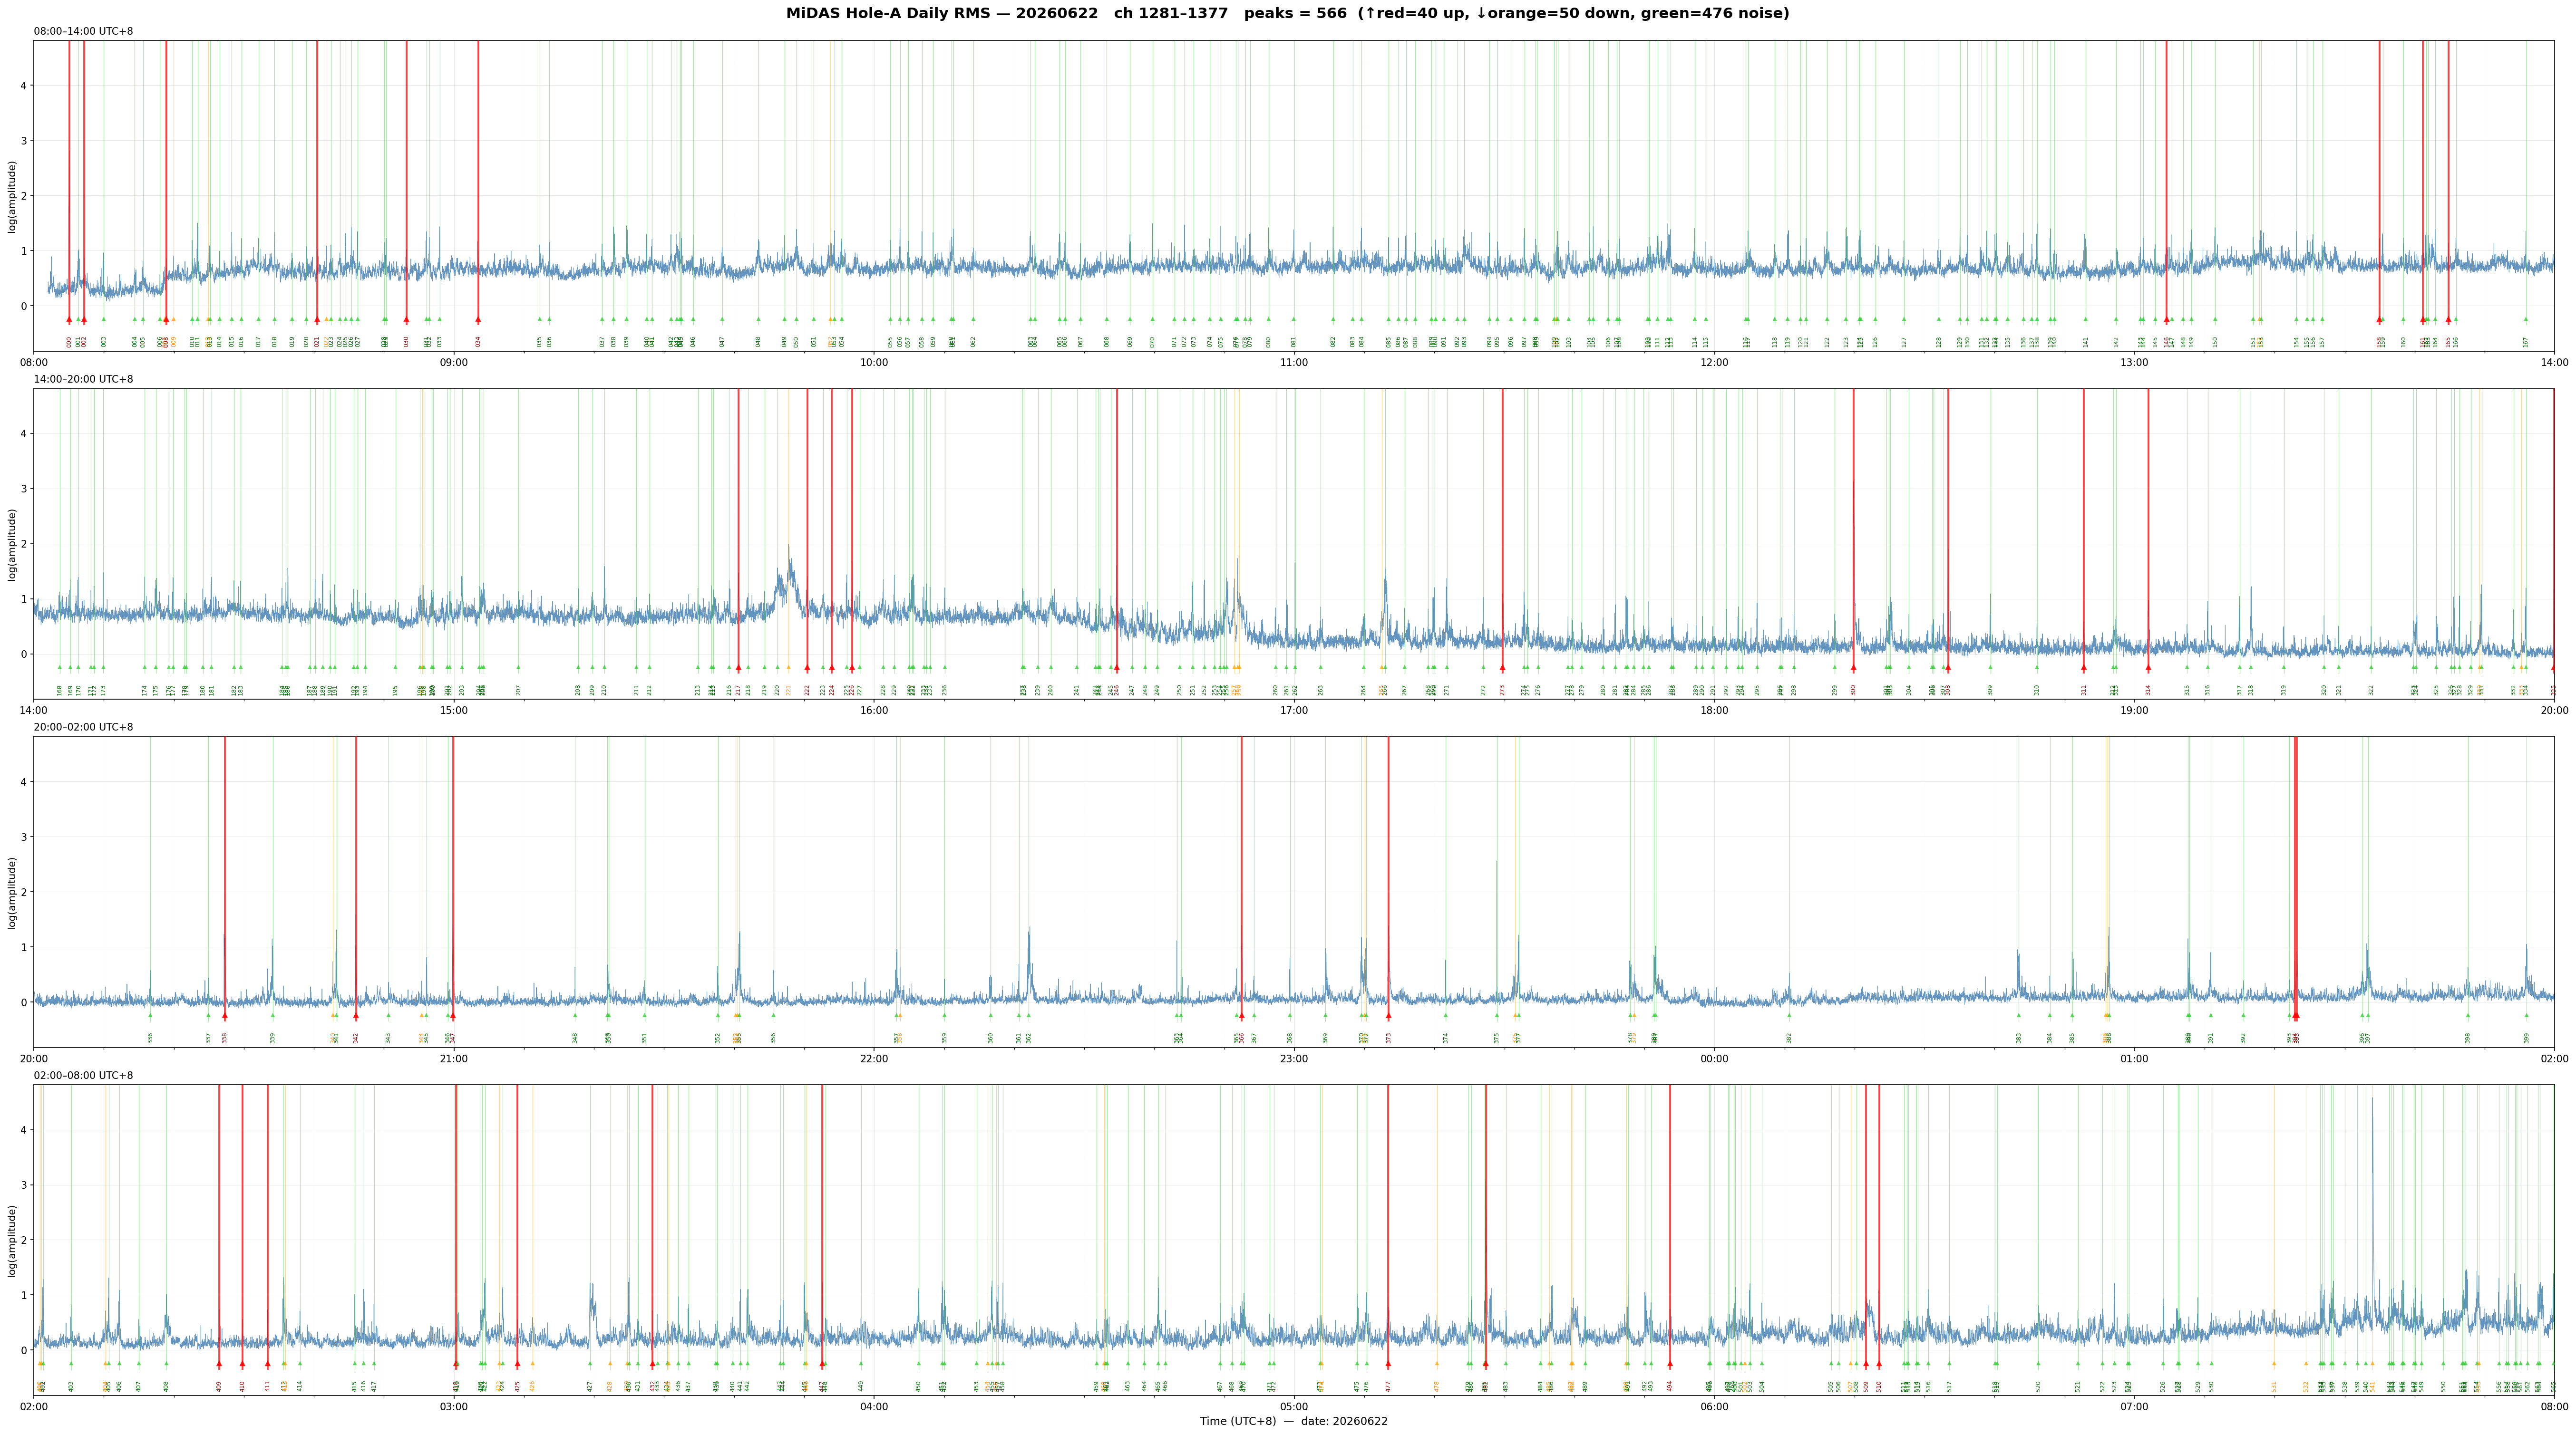
Task: Click the 06:00 time tick label
Action: pos(1714,1407)
